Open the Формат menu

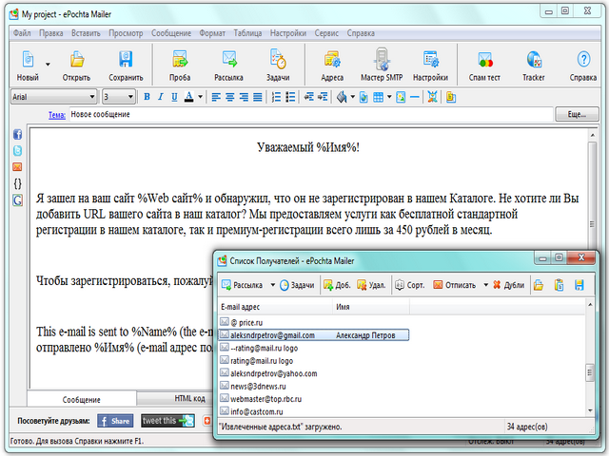click(x=212, y=33)
